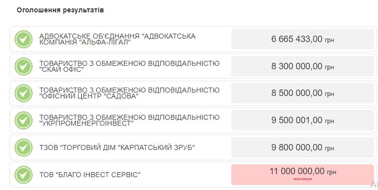Click checkmark icon for КАРПАТСЬКИЙ ЗРУБ
378x190 pixels.
[23, 147]
